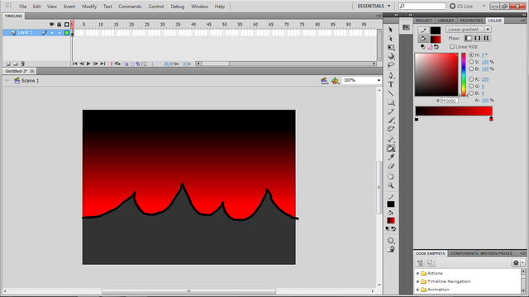Viewport: 529px width, 297px height.
Task: Toggle the Loop playback button
Action: tap(117, 64)
